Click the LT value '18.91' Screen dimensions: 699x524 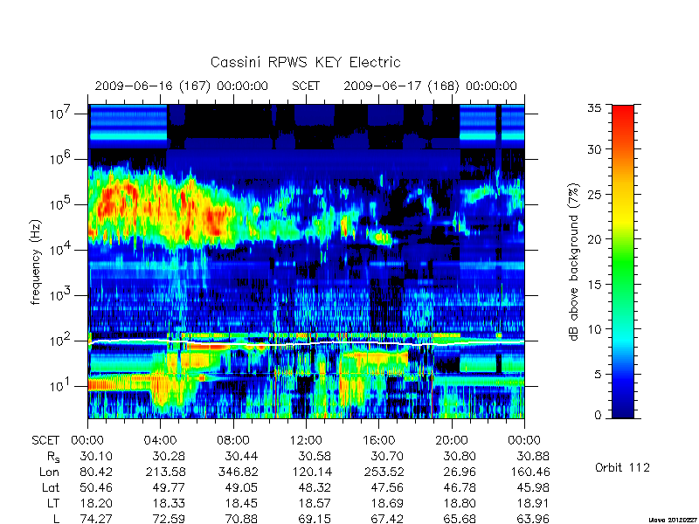533,504
